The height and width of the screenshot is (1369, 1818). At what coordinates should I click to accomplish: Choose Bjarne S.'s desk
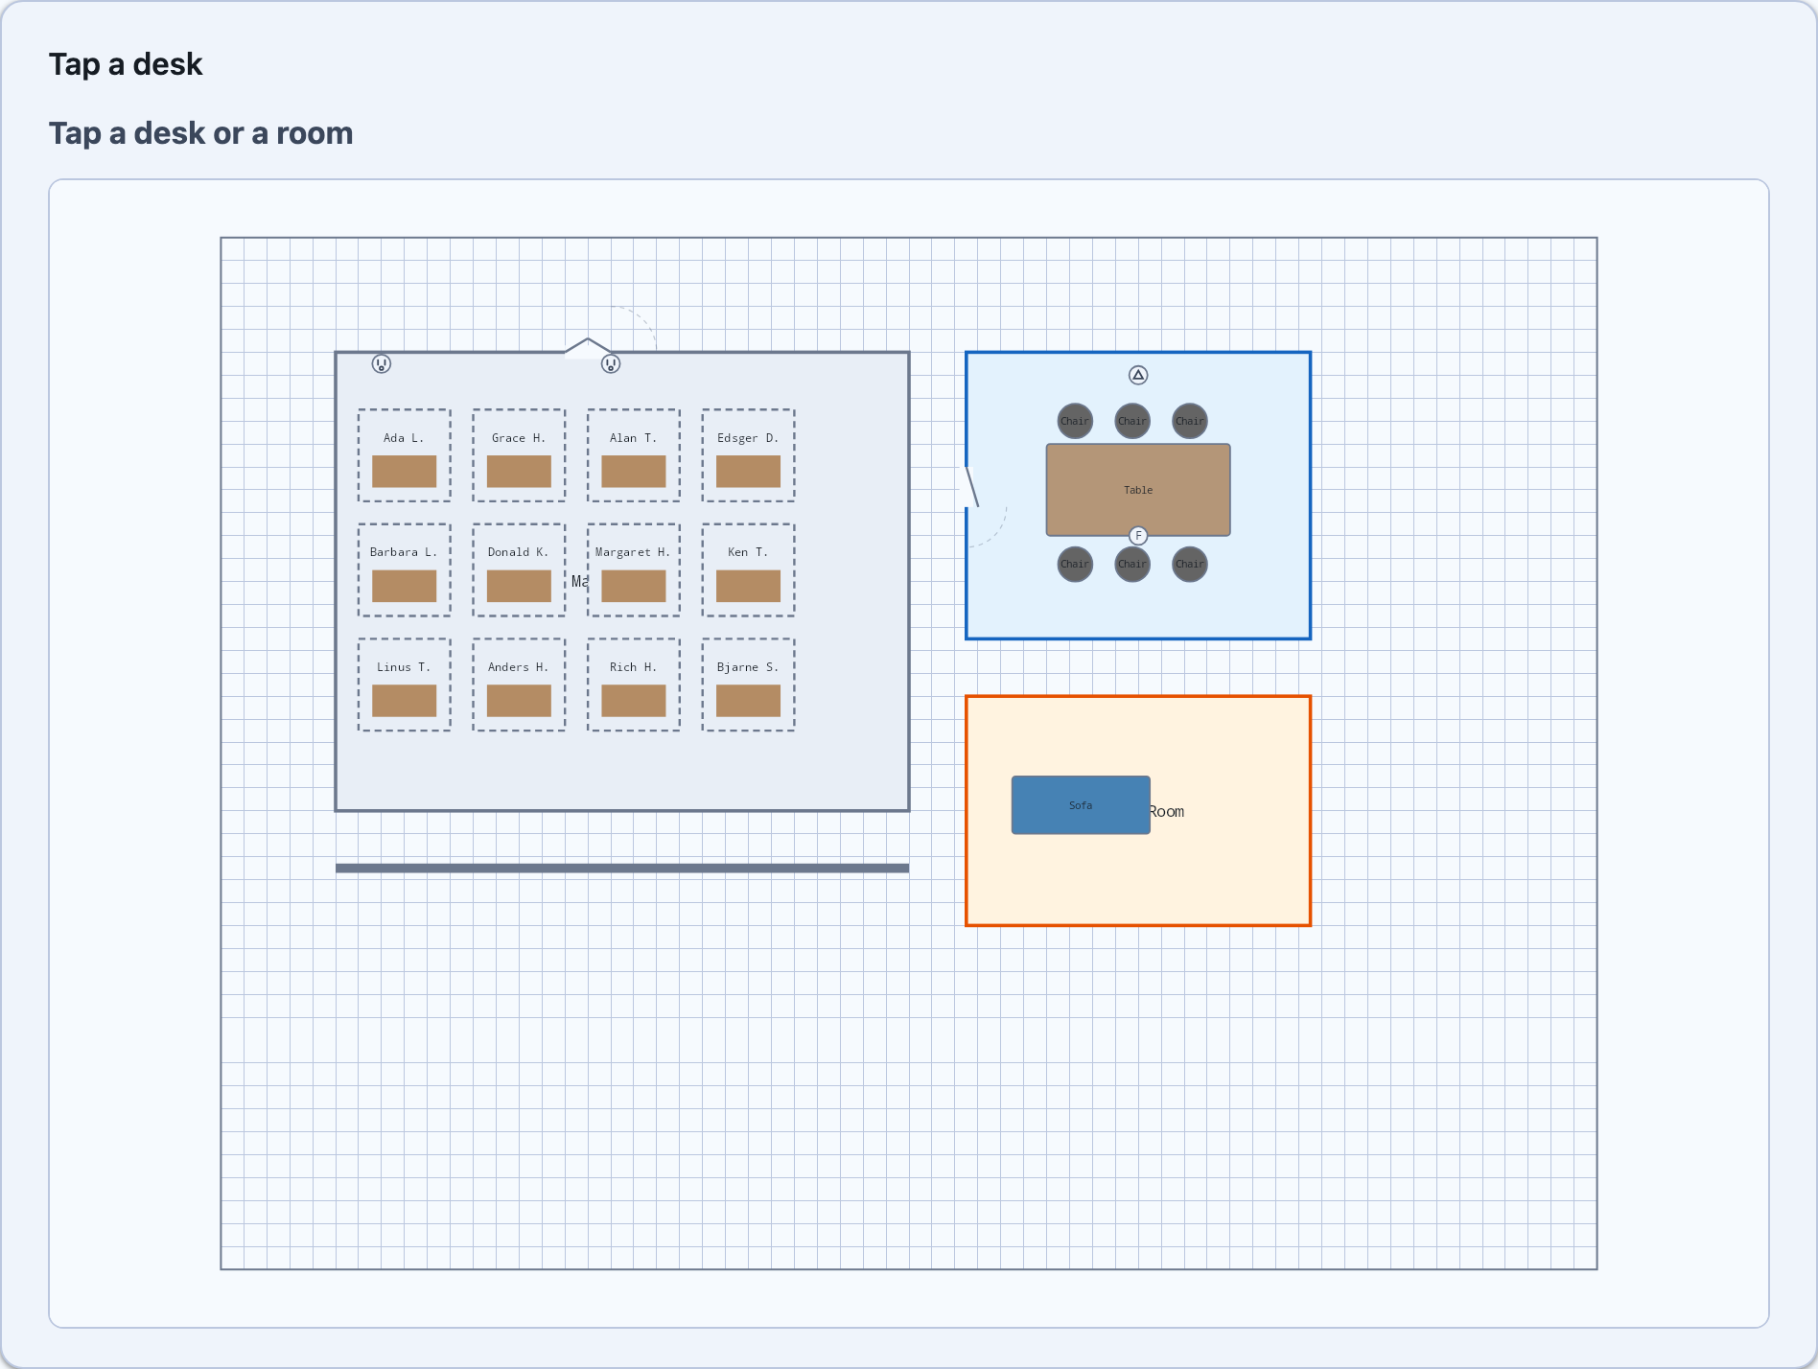(748, 684)
